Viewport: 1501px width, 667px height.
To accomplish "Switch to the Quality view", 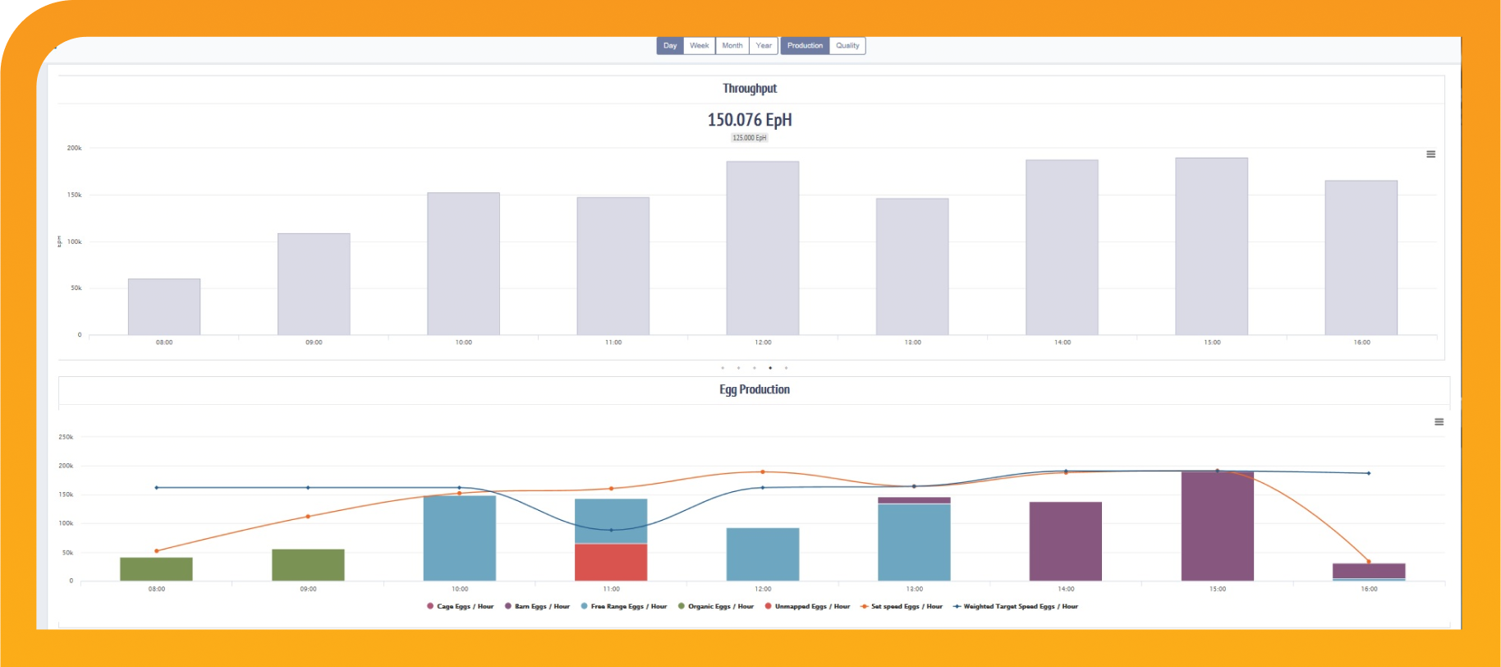I will [x=847, y=46].
